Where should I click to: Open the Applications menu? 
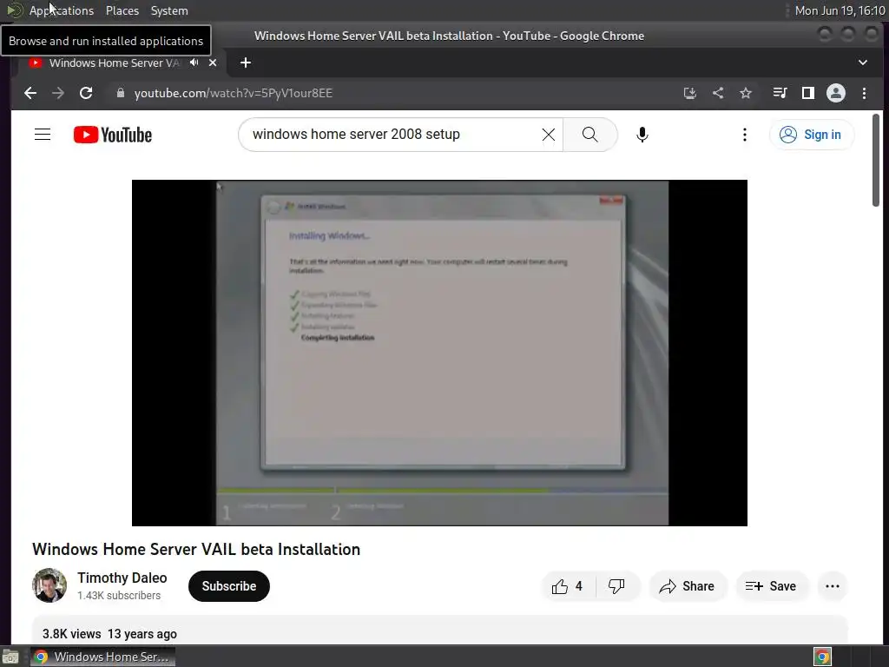[62, 10]
